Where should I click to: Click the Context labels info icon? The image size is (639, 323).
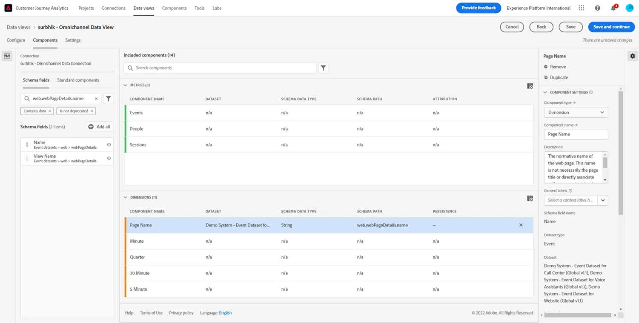pyautogui.click(x=570, y=191)
